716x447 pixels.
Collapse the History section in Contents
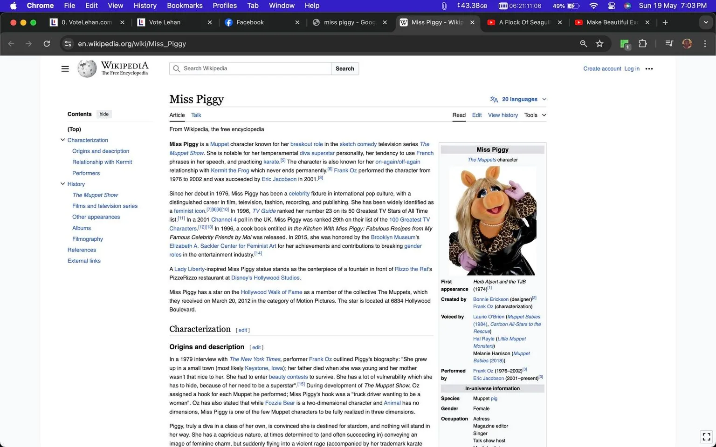click(62, 183)
